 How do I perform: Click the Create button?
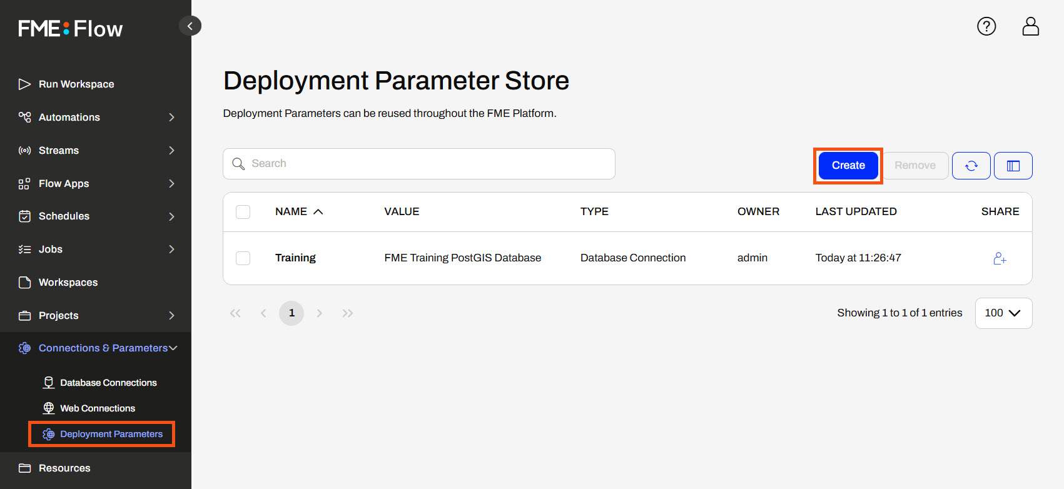click(848, 166)
